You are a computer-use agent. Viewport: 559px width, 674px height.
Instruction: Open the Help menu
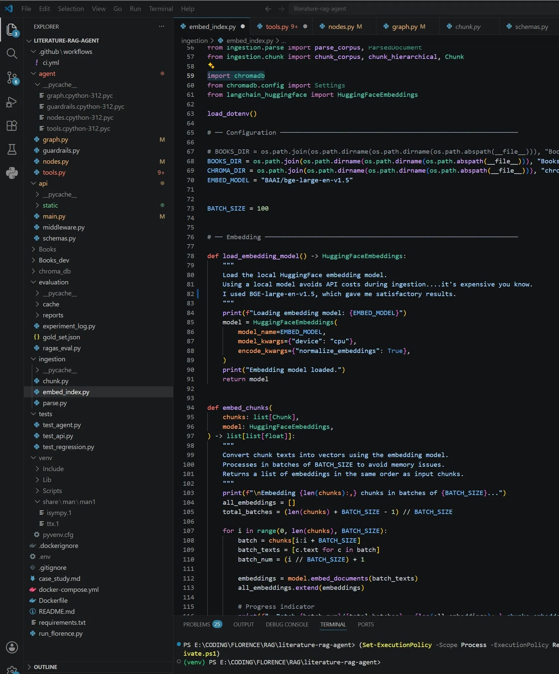188,9
